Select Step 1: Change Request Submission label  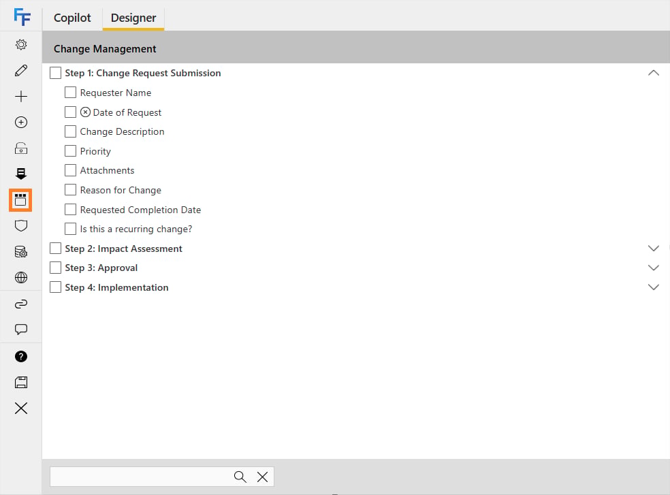click(143, 73)
